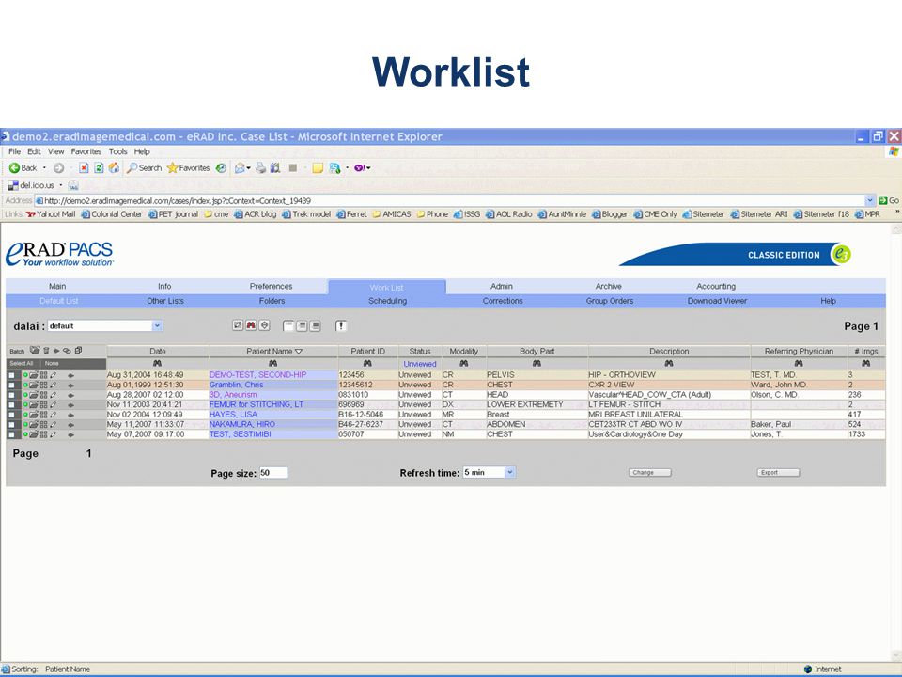Check the box for DEMO-TEST, SECOND-HIP row
The height and width of the screenshot is (677, 902).
click(11, 375)
